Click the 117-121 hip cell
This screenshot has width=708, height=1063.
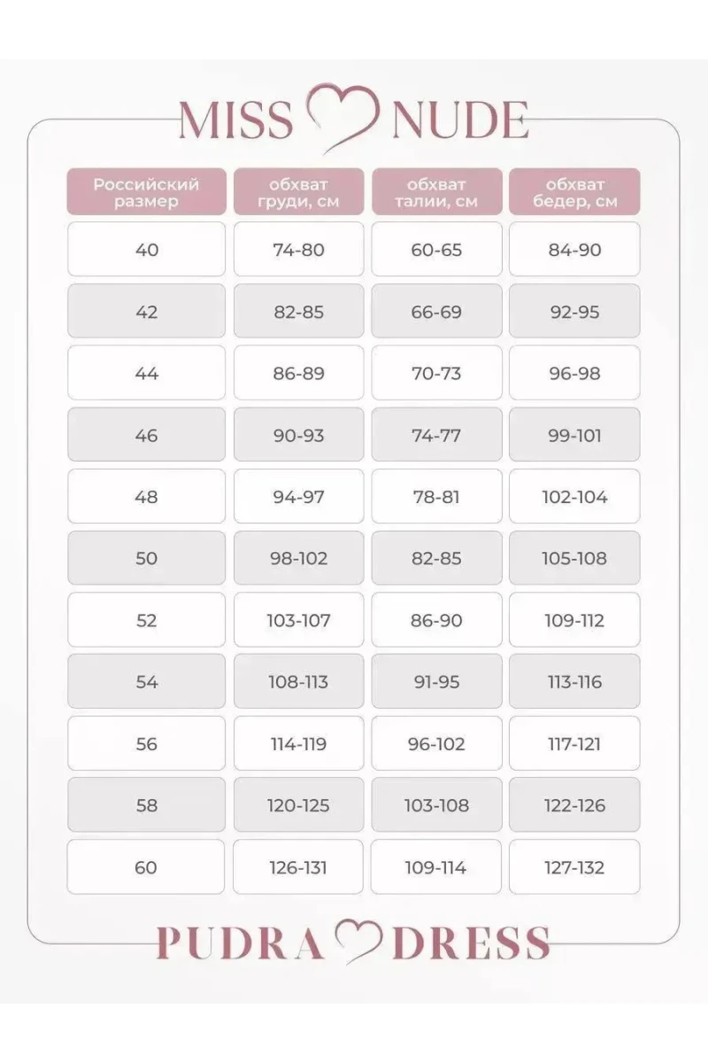click(x=574, y=743)
